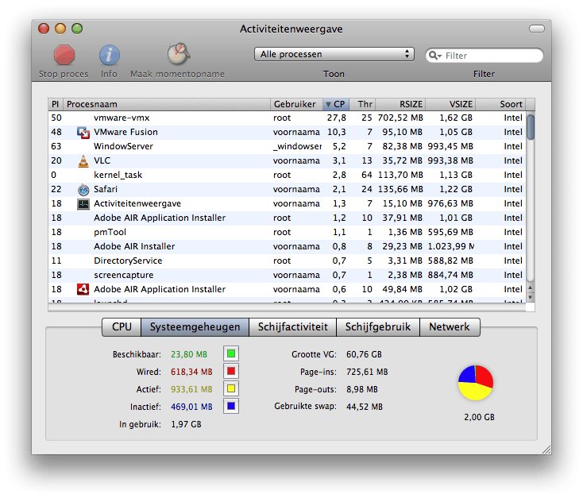Focus the Filter search field
Screen dimensions: 583x498
pyautogui.click(x=484, y=56)
